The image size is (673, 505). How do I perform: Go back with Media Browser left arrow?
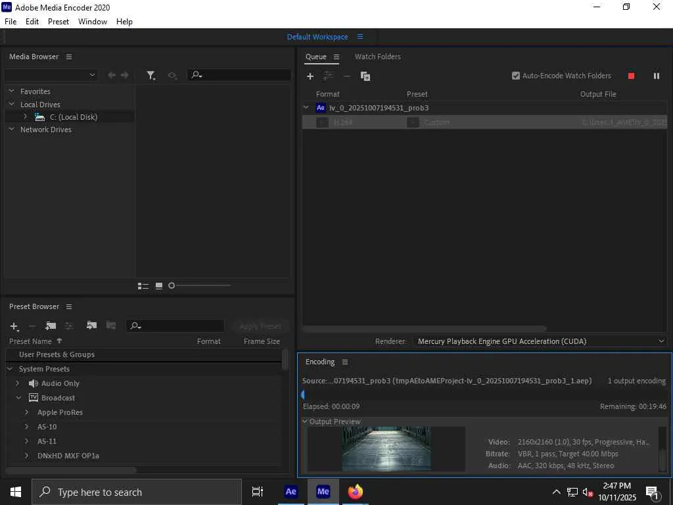pyautogui.click(x=112, y=75)
